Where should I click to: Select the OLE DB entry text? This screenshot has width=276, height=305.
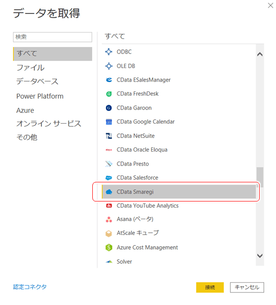(x=126, y=66)
